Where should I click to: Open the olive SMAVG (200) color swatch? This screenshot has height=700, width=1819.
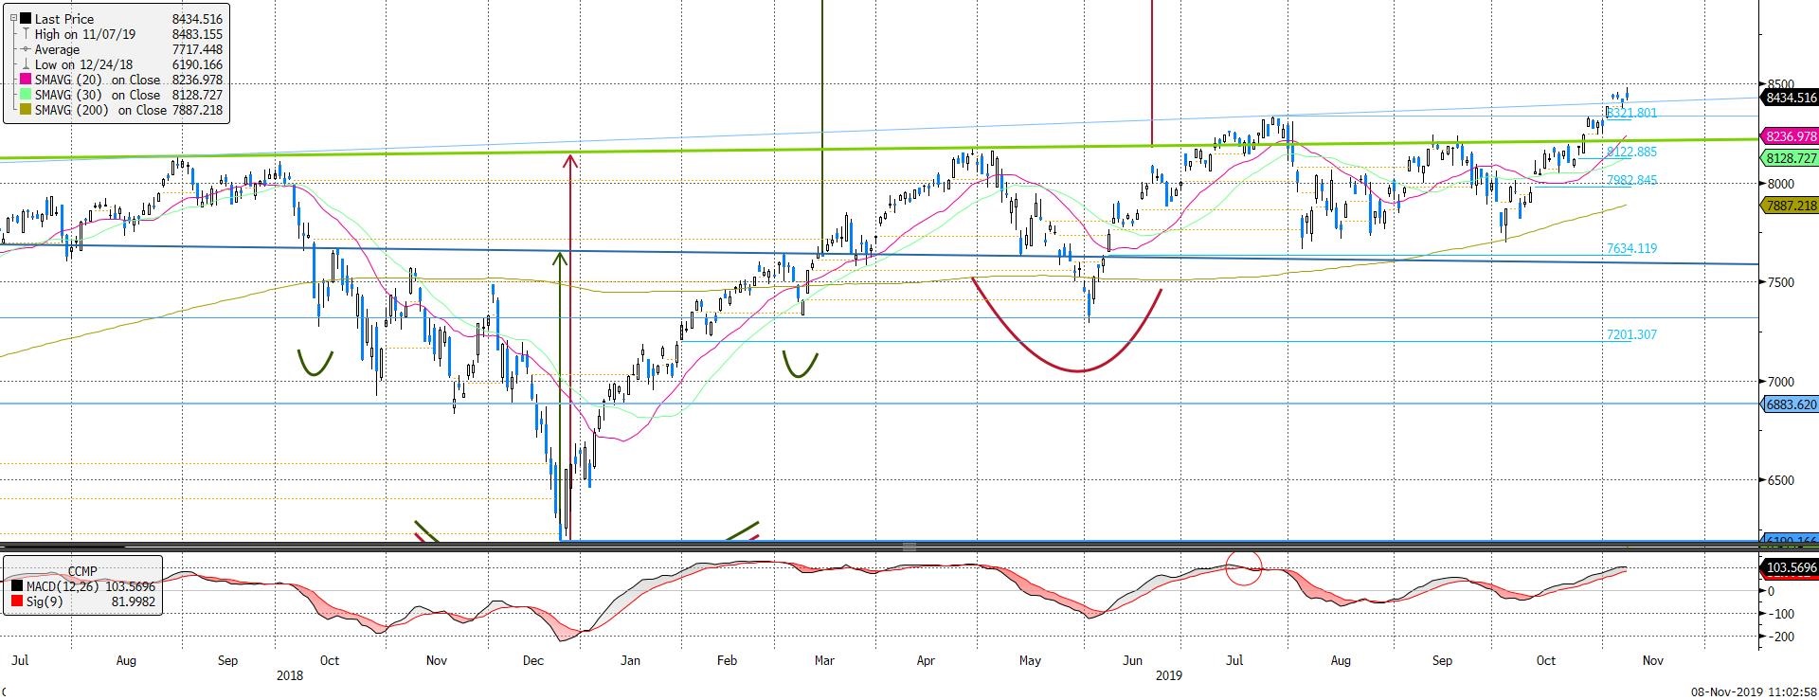(25, 110)
